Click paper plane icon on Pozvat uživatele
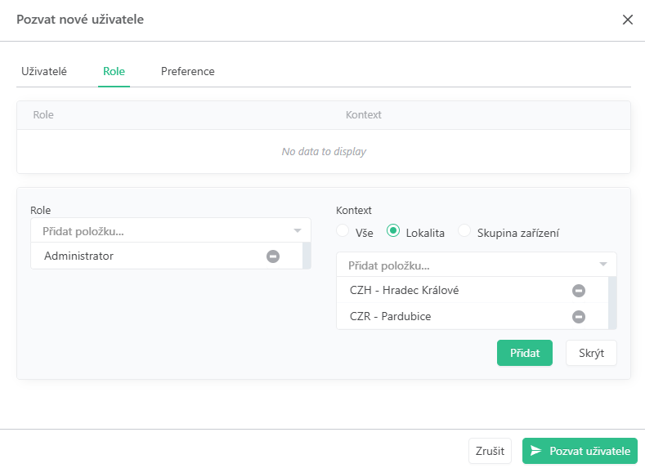This screenshot has height=468, width=645. 536,451
